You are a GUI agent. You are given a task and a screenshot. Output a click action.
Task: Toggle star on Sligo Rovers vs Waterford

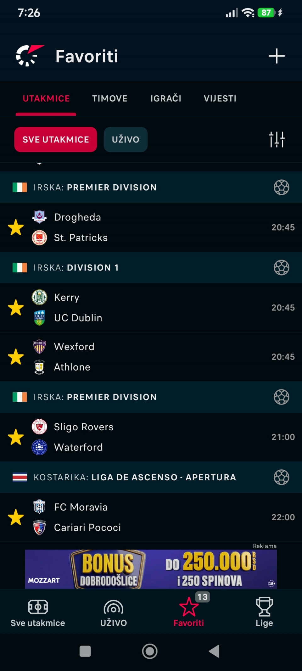pos(16,437)
